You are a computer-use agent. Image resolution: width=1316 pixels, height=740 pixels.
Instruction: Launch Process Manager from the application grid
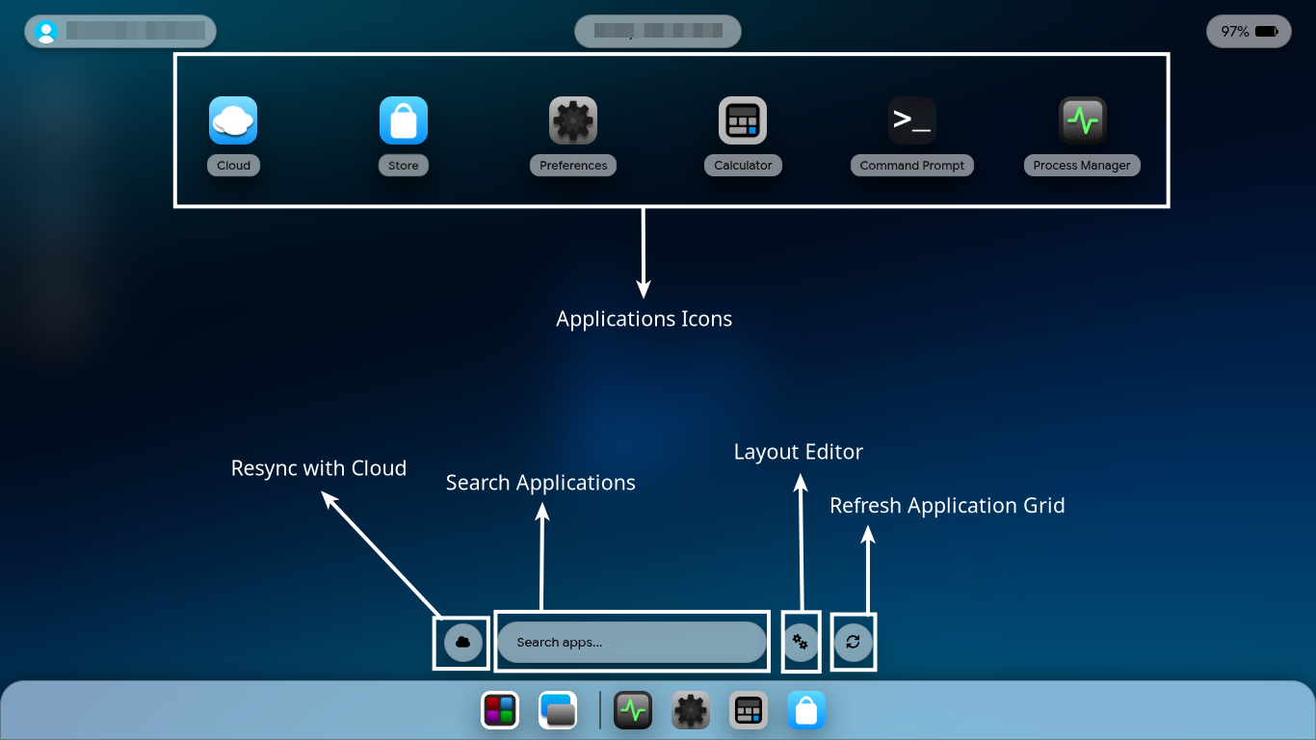[1082, 121]
